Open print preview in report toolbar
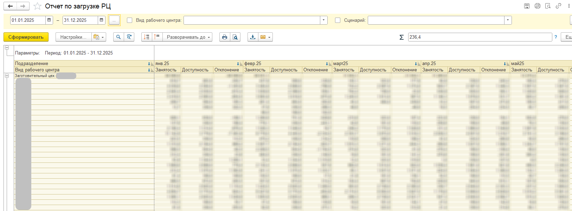Image resolution: width=572 pixels, height=211 pixels. point(235,37)
